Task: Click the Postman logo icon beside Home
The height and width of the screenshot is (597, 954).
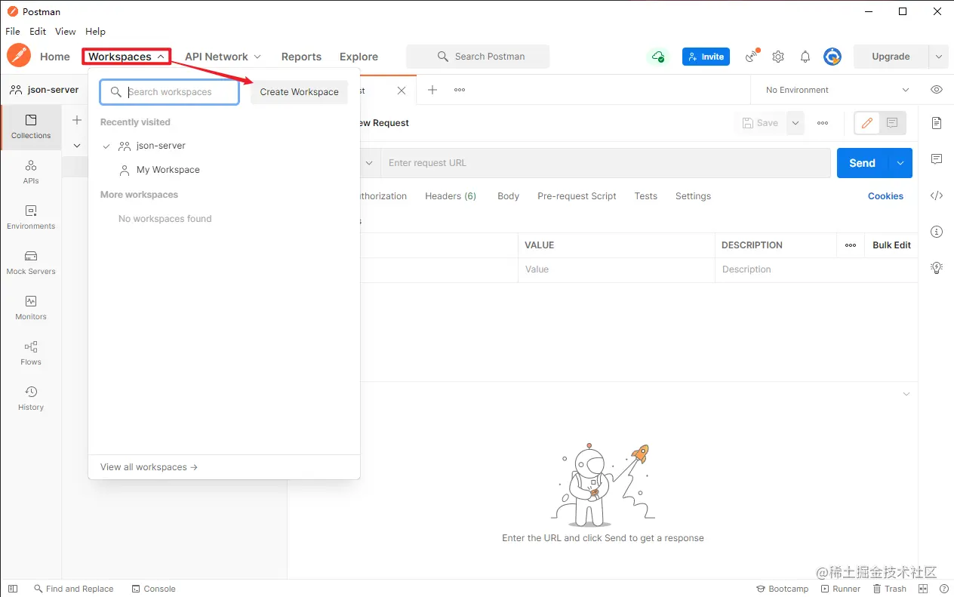Action: click(x=19, y=56)
